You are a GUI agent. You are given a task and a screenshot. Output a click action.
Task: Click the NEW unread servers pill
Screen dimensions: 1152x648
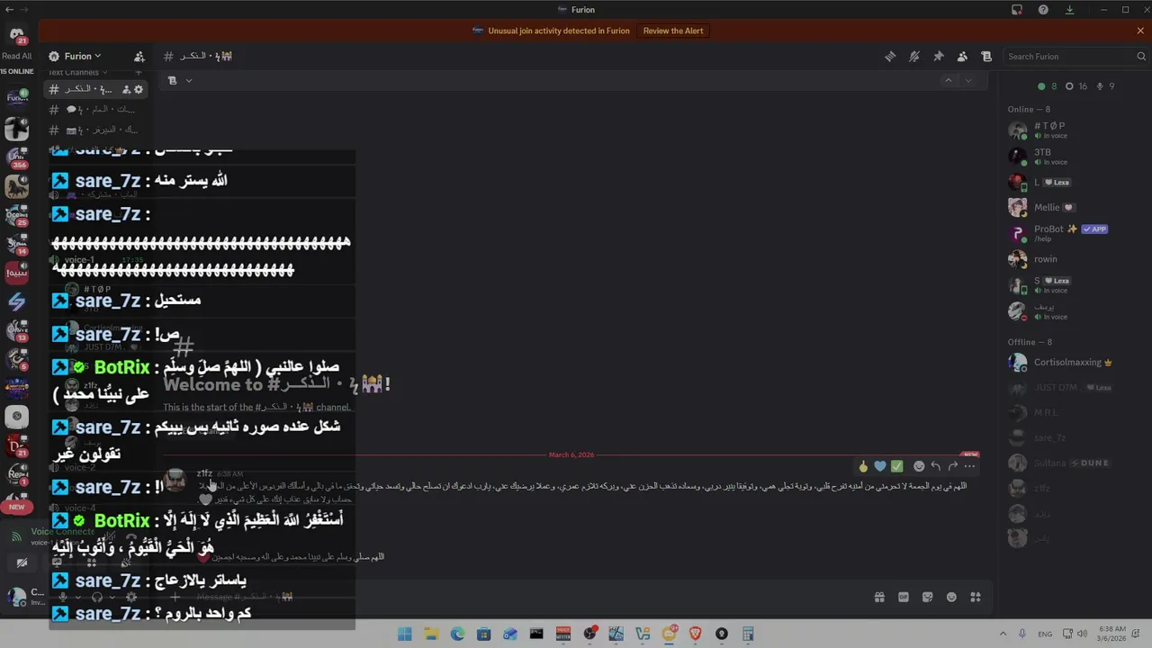point(17,507)
